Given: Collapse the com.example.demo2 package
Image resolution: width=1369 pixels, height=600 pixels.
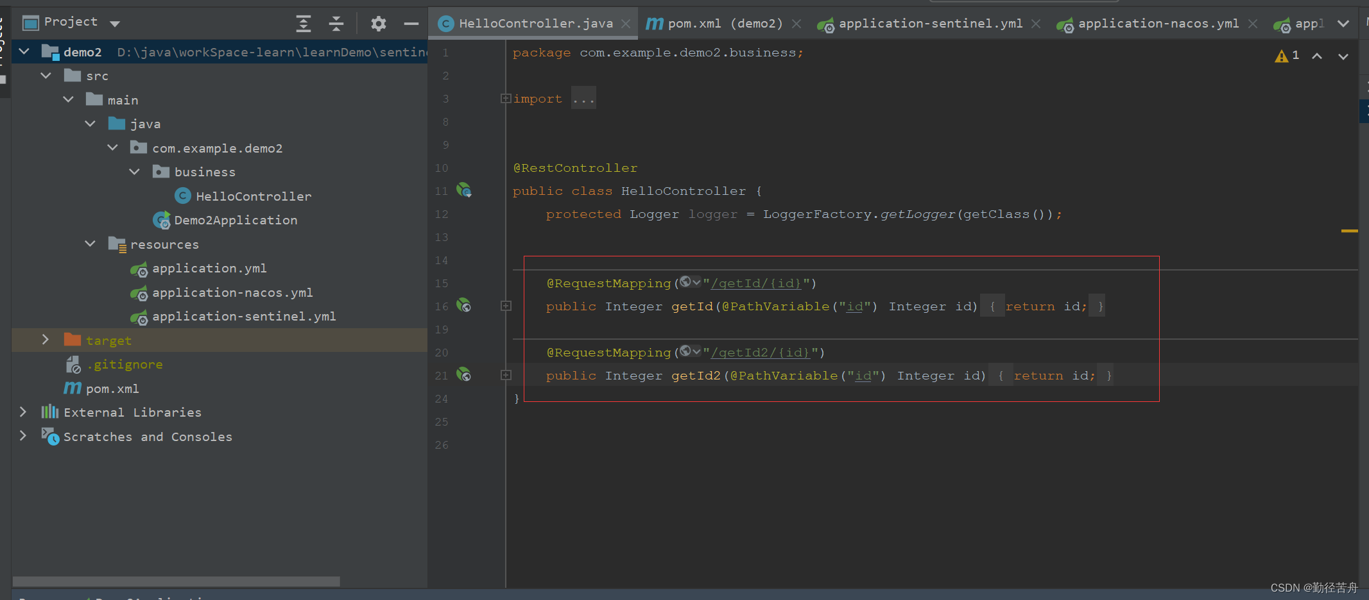Looking at the screenshot, I should tap(113, 147).
